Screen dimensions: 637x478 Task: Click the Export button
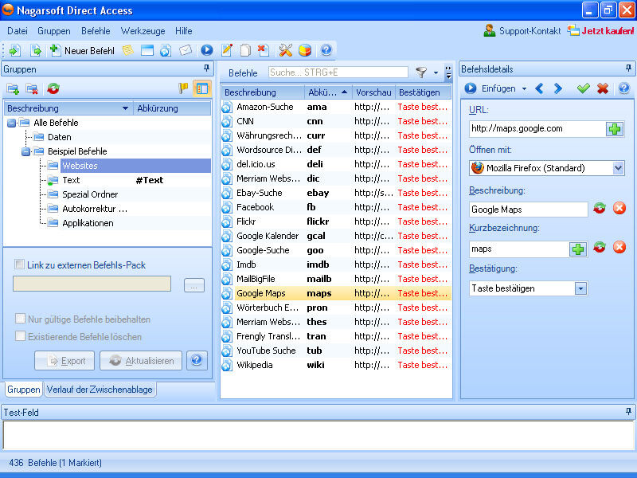pyautogui.click(x=65, y=361)
